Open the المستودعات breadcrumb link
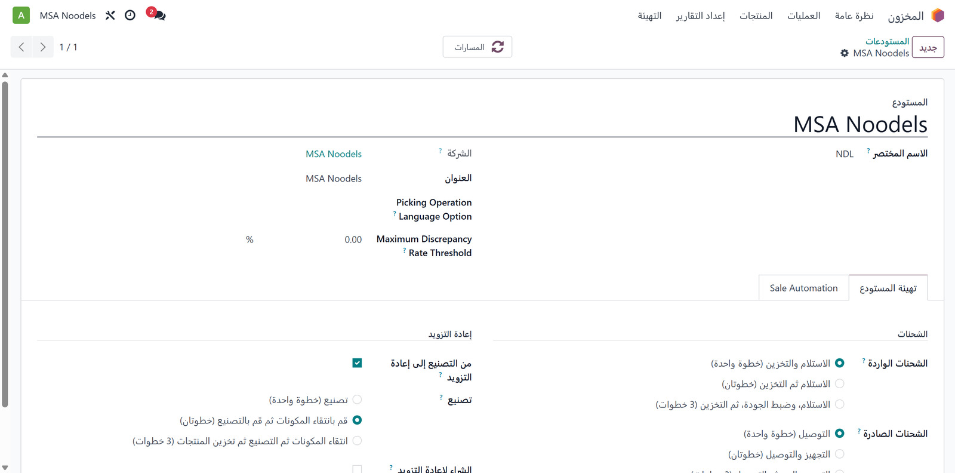The width and height of the screenshot is (955, 473). [888, 41]
